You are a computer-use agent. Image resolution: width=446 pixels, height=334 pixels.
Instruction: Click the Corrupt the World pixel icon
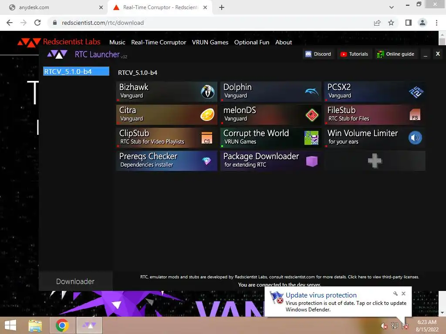[311, 138]
